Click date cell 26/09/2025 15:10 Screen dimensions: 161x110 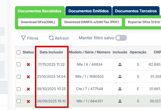click(51, 101)
